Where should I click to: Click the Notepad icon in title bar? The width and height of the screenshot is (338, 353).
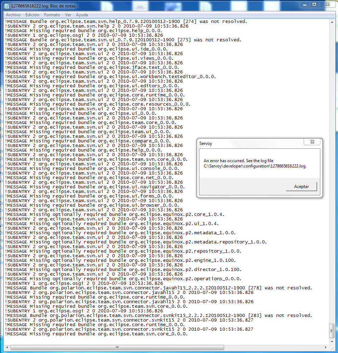pyautogui.click(x=6, y=6)
